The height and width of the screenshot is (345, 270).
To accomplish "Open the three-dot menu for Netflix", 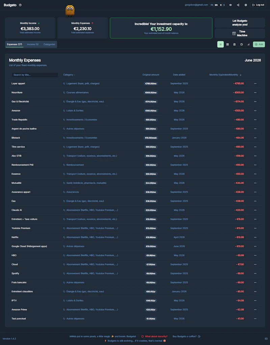I will tap(255, 237).
